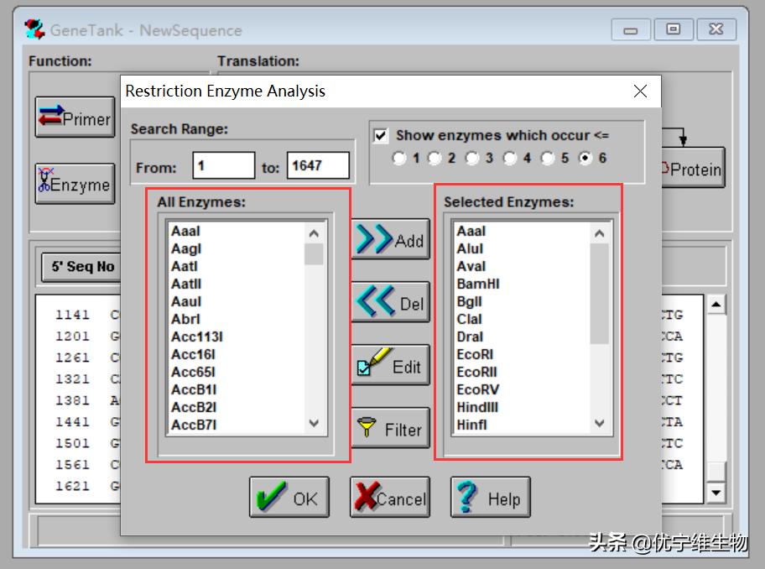Click the Del button to remove enzyme
Screen dimensions: 765x569
(x=390, y=302)
